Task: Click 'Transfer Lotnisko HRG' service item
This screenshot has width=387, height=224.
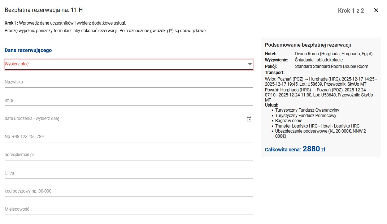Action: click(x=317, y=126)
